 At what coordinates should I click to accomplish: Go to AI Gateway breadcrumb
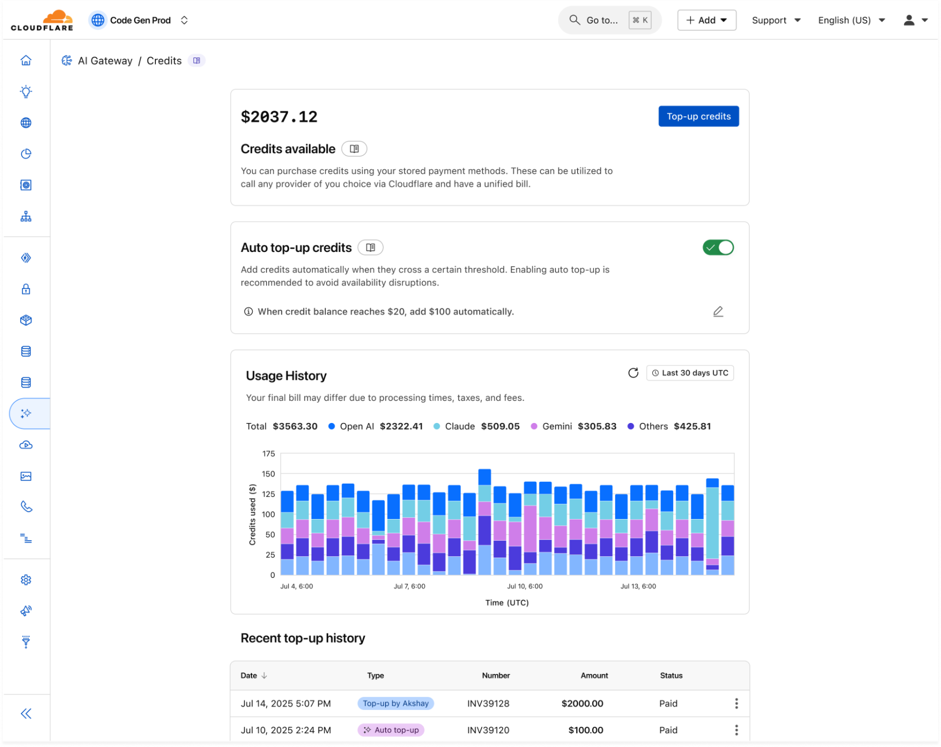pos(105,61)
